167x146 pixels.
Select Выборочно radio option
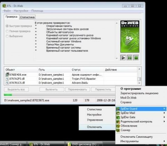click(x=7, y=36)
